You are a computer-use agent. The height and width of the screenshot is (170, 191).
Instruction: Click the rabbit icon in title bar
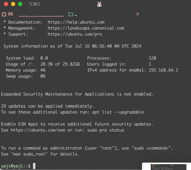(x=99, y=4)
